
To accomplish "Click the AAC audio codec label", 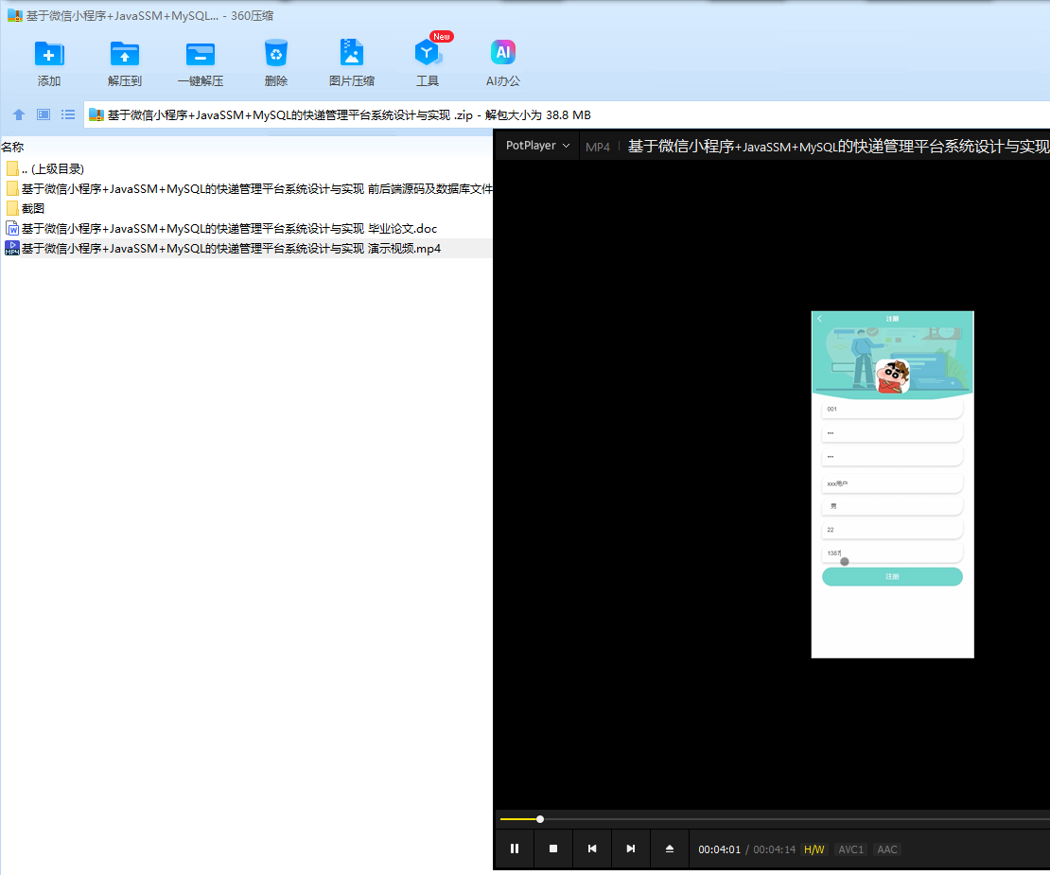I will pos(887,849).
